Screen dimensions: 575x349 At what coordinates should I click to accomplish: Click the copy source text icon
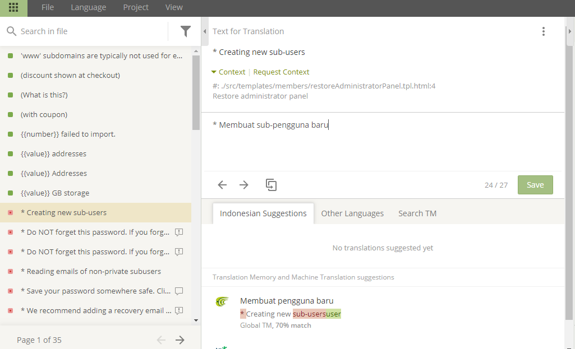(x=271, y=185)
